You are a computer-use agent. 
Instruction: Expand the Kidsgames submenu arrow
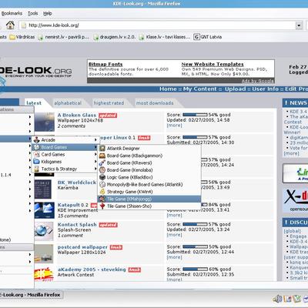tap(95, 162)
